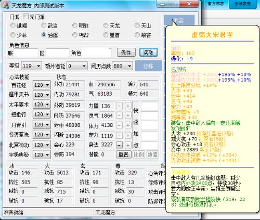Select the 少林 sect radio button
260x220 pixels.
(x=12, y=35)
